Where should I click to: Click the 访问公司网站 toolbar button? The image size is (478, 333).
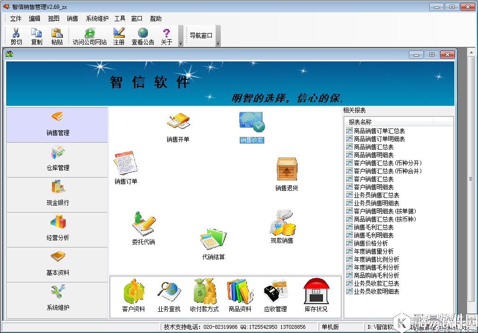point(89,36)
